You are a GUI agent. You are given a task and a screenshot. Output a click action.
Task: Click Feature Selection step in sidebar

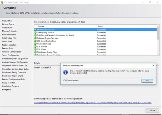coord(9,45)
